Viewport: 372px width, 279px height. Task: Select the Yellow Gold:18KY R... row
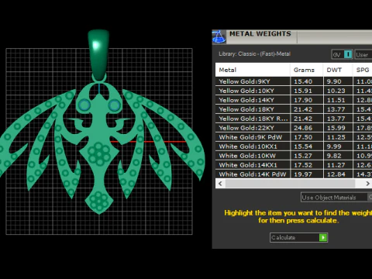pyautogui.click(x=294, y=119)
